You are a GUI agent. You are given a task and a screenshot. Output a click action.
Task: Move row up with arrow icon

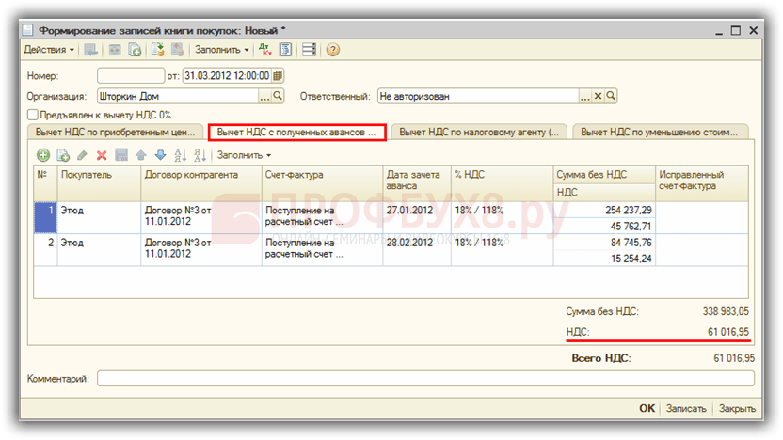point(141,155)
